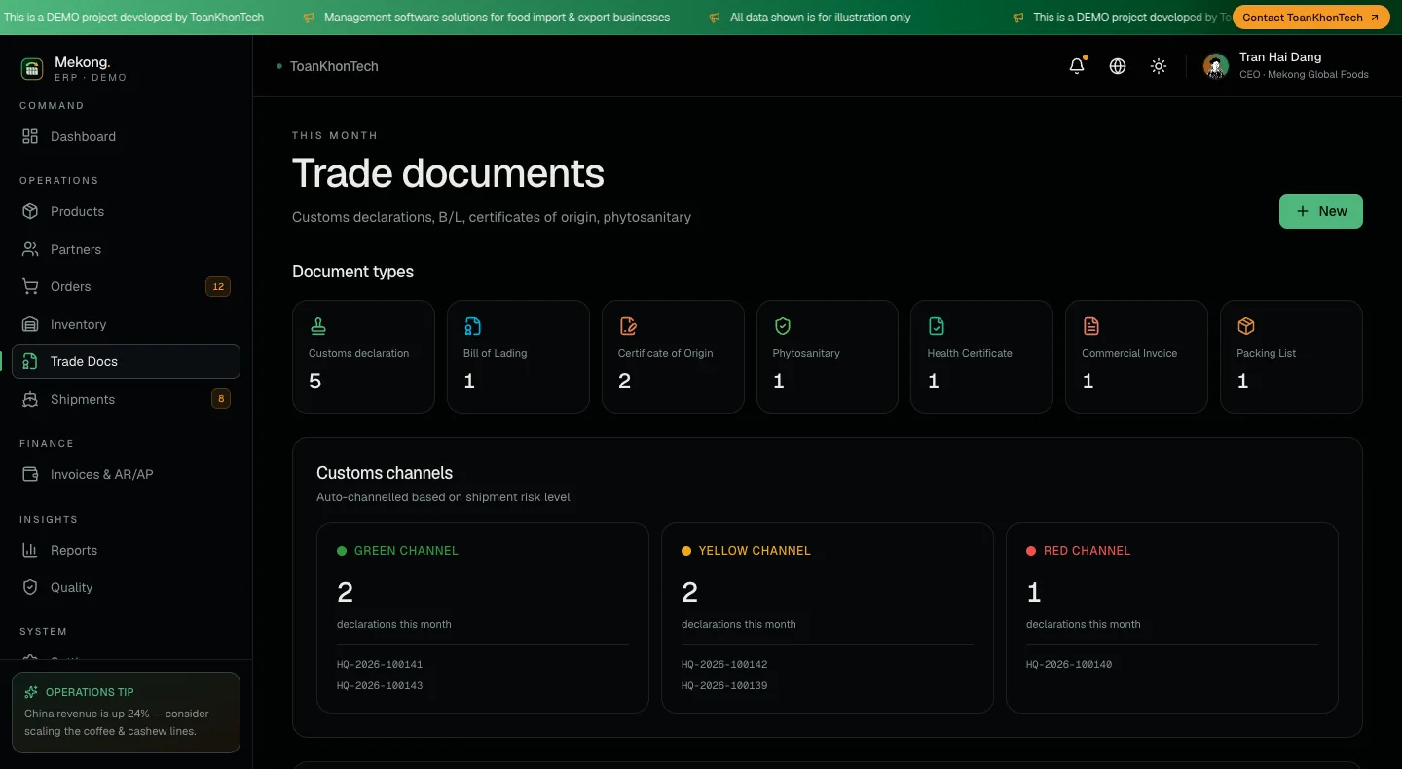Click the Bill of Lading icon

coord(472,326)
